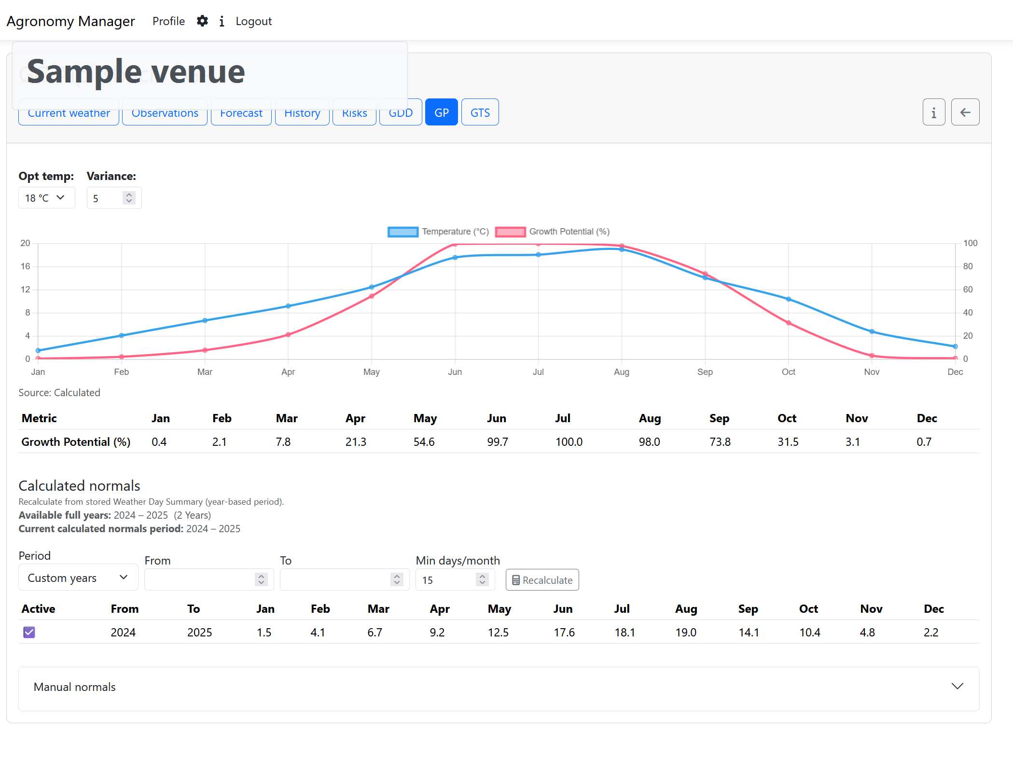This screenshot has height=758, width=1013.
Task: Select the Current weather tab
Action: coord(68,112)
